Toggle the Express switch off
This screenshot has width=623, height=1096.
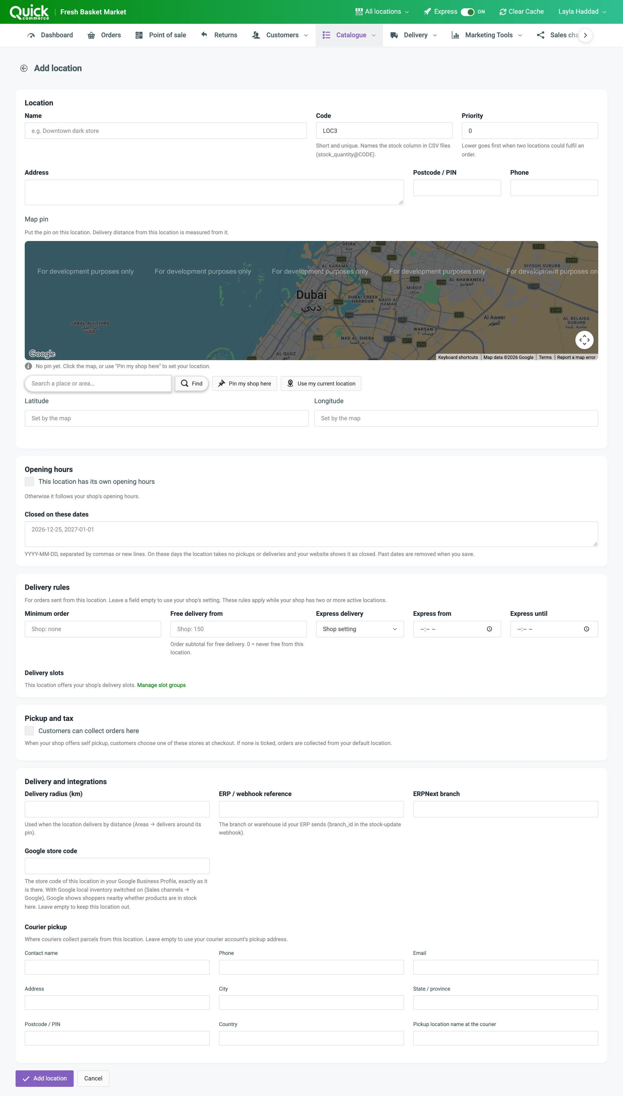coord(467,12)
